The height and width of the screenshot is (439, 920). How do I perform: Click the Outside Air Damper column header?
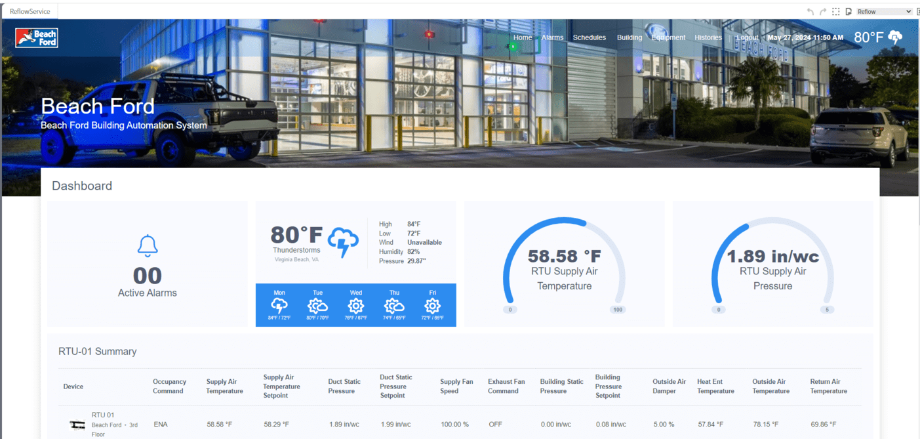tap(670, 386)
